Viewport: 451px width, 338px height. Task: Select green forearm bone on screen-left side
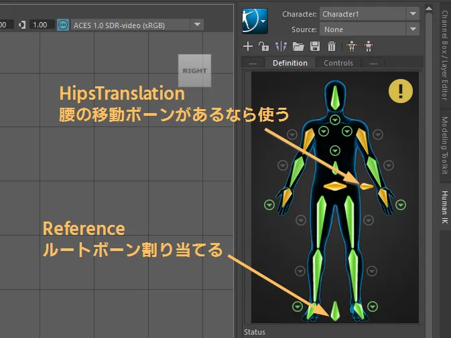[298, 171]
